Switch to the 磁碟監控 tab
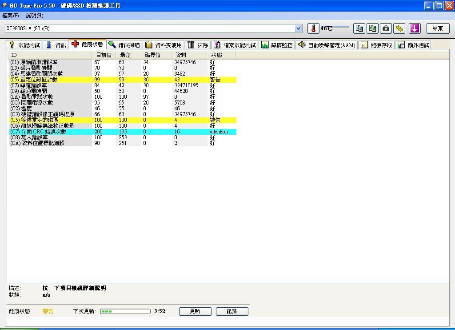 [x=277, y=45]
